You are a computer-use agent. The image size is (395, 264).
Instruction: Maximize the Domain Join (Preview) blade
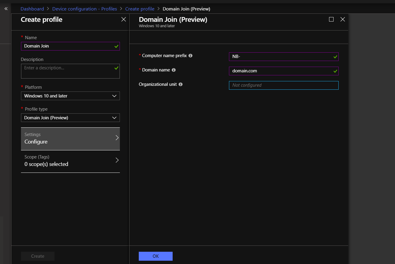pyautogui.click(x=331, y=19)
